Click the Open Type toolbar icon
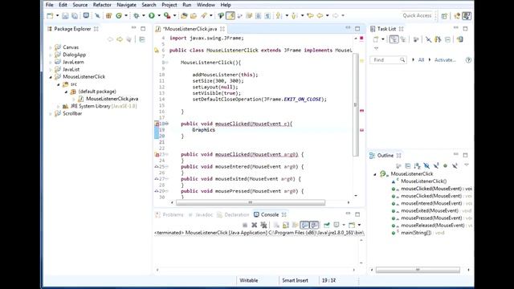The image size is (514, 289). 184,15
